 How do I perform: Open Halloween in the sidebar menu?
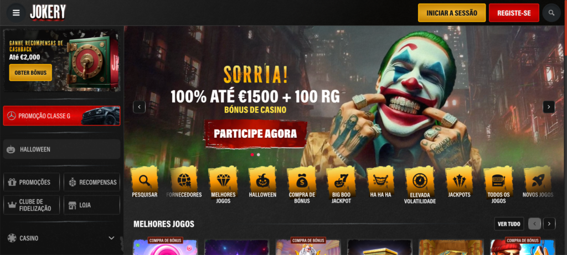61,149
